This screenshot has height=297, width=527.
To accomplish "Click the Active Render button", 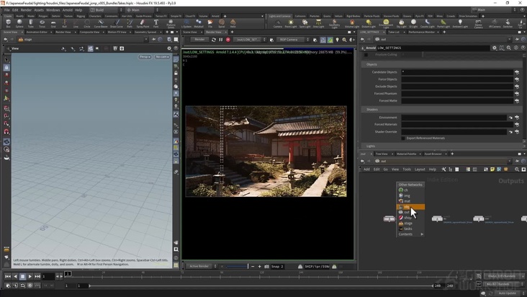I will (x=199, y=267).
